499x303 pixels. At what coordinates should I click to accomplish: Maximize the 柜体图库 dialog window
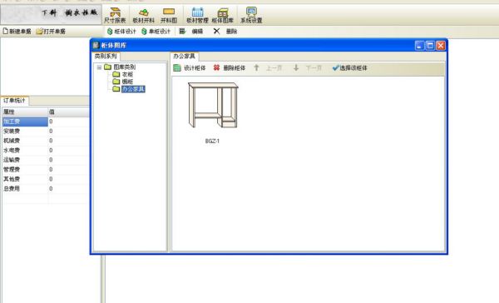[x=430, y=46]
